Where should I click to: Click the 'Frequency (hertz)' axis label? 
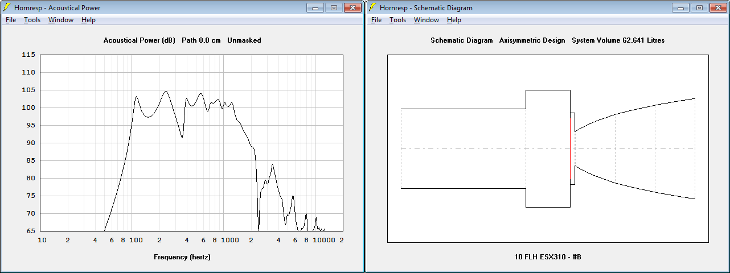click(x=182, y=257)
